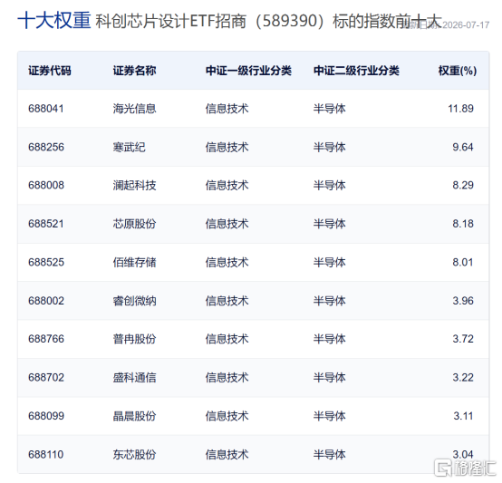Select the 东芯股份 security name
The image size is (502, 483).
point(134,454)
